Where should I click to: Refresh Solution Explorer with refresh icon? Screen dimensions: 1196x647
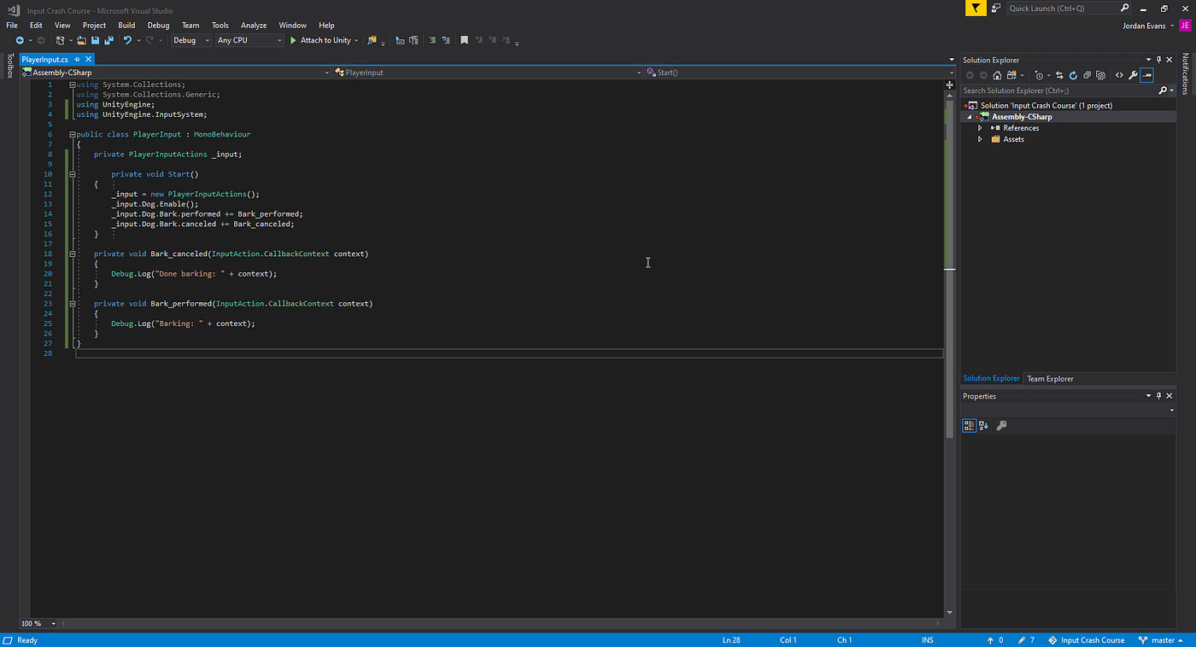(1073, 75)
